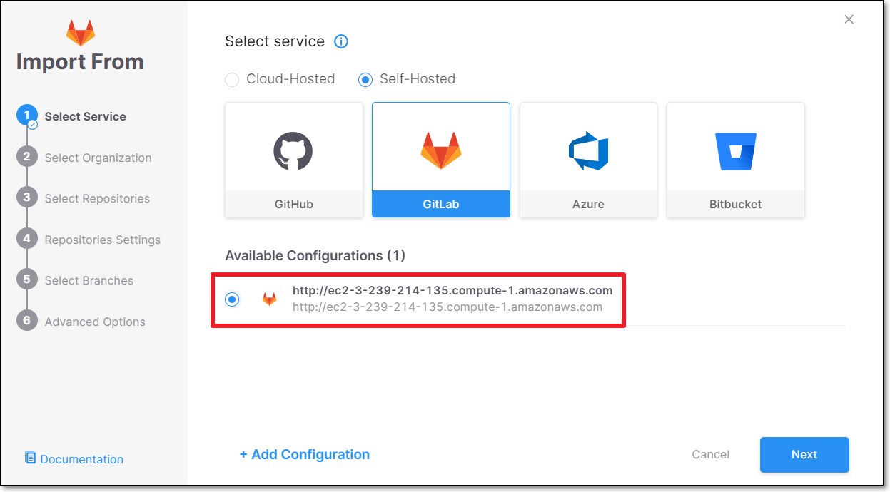The height and width of the screenshot is (492, 890).
Task: Click the info icon beside Select service
Action: (341, 41)
